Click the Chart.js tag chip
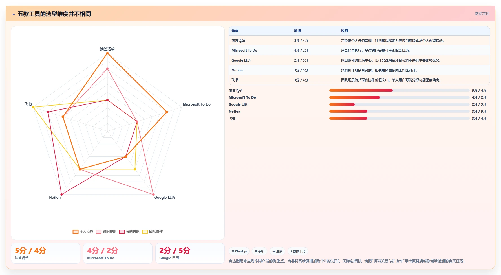 pyautogui.click(x=239, y=251)
